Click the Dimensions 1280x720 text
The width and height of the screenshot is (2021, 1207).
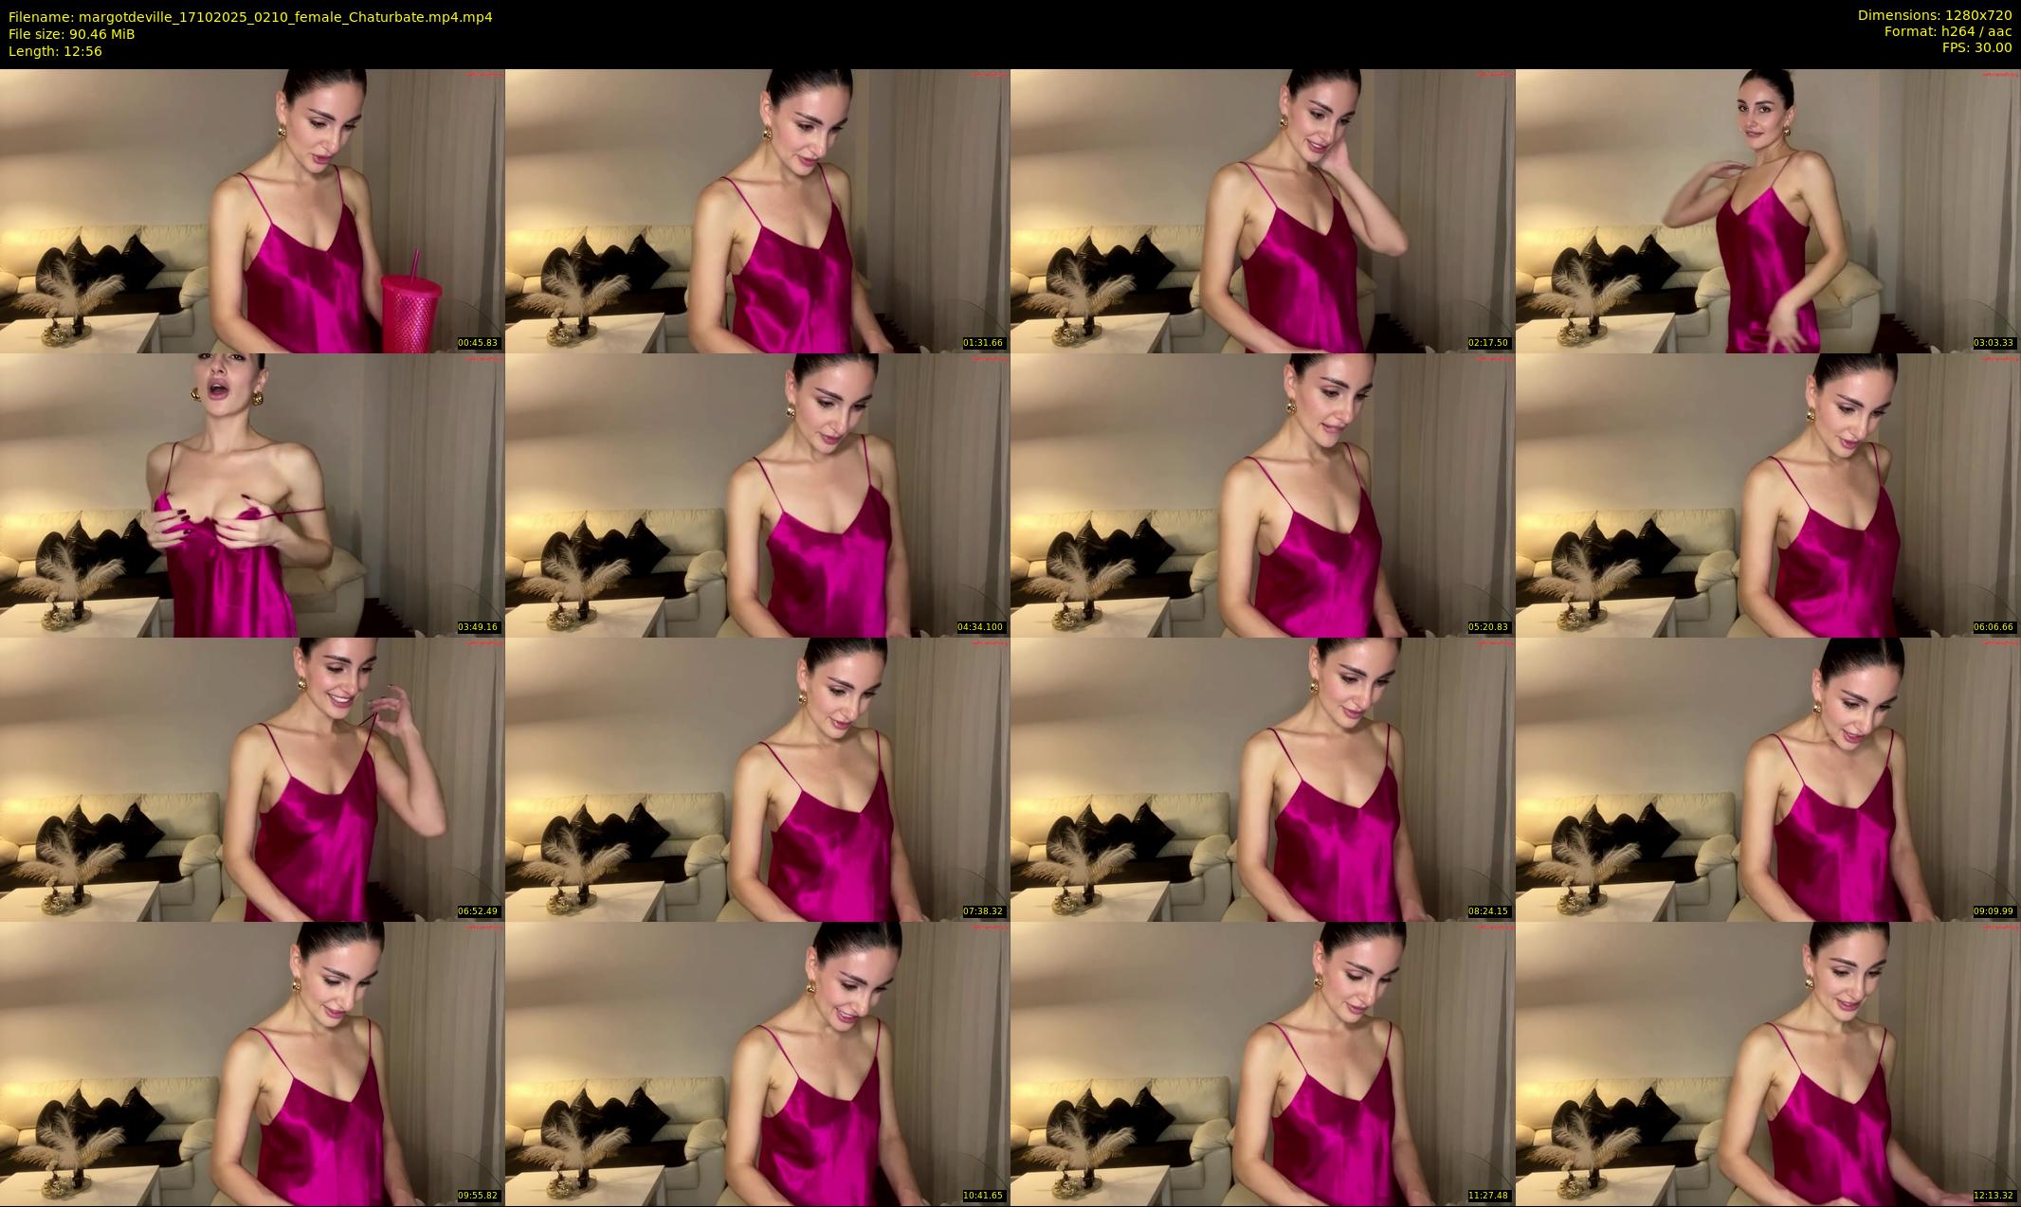tap(1934, 15)
